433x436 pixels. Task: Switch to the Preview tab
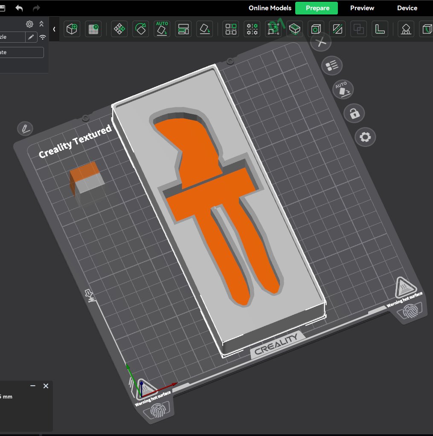tap(362, 8)
